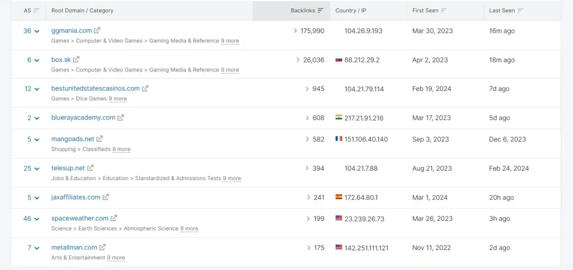
Task: Click the Root Domain / Category header
Action: tap(82, 11)
